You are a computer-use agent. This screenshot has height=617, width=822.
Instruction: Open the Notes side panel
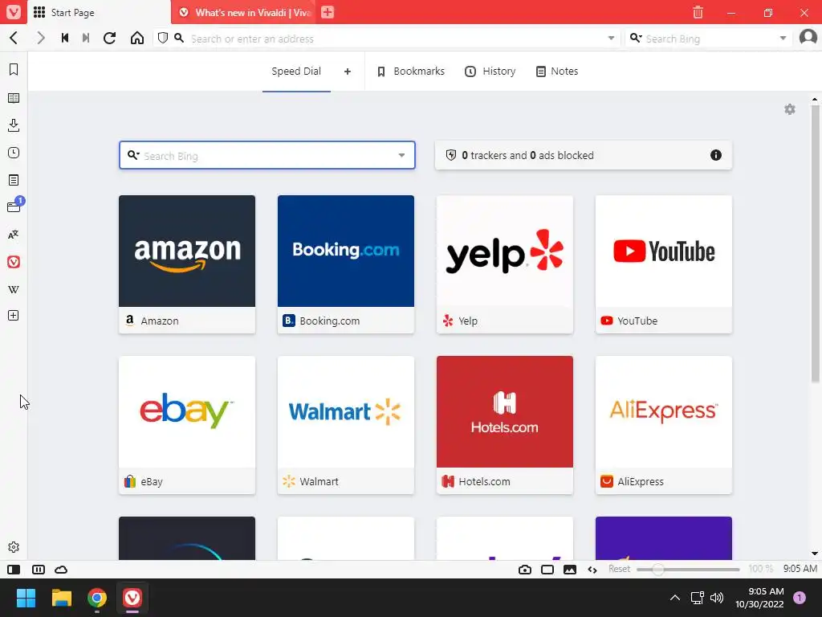[x=14, y=180]
